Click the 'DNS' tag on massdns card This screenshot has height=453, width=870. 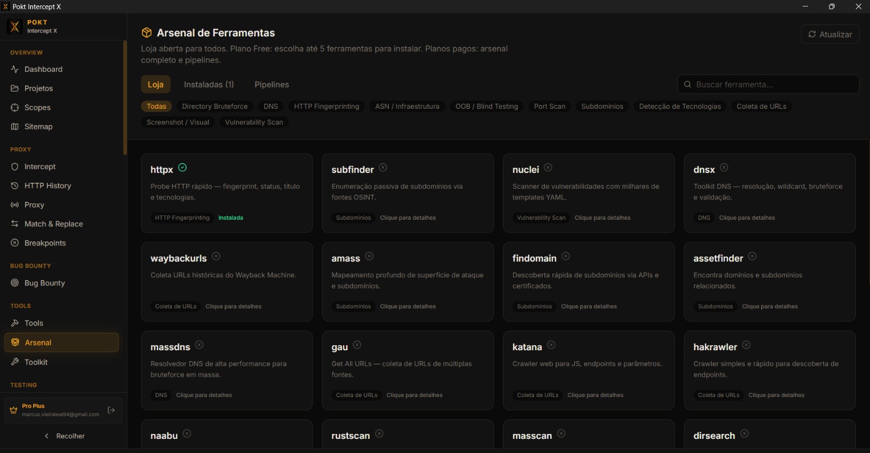(161, 395)
